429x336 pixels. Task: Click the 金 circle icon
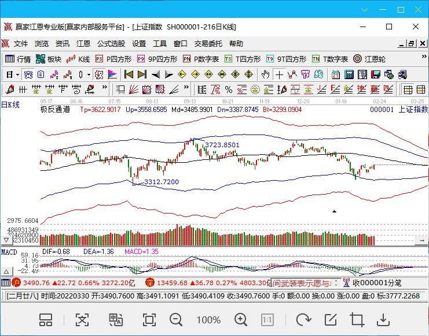click(255, 89)
